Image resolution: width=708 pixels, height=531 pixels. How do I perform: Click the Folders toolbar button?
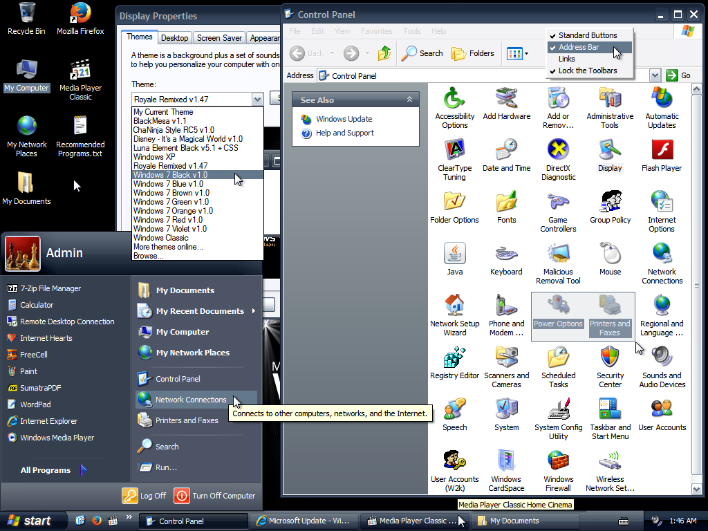tap(473, 53)
